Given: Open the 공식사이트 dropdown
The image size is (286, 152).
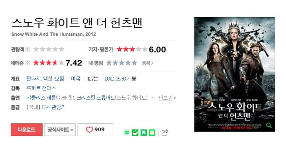Looking at the screenshot, I should (60, 129).
